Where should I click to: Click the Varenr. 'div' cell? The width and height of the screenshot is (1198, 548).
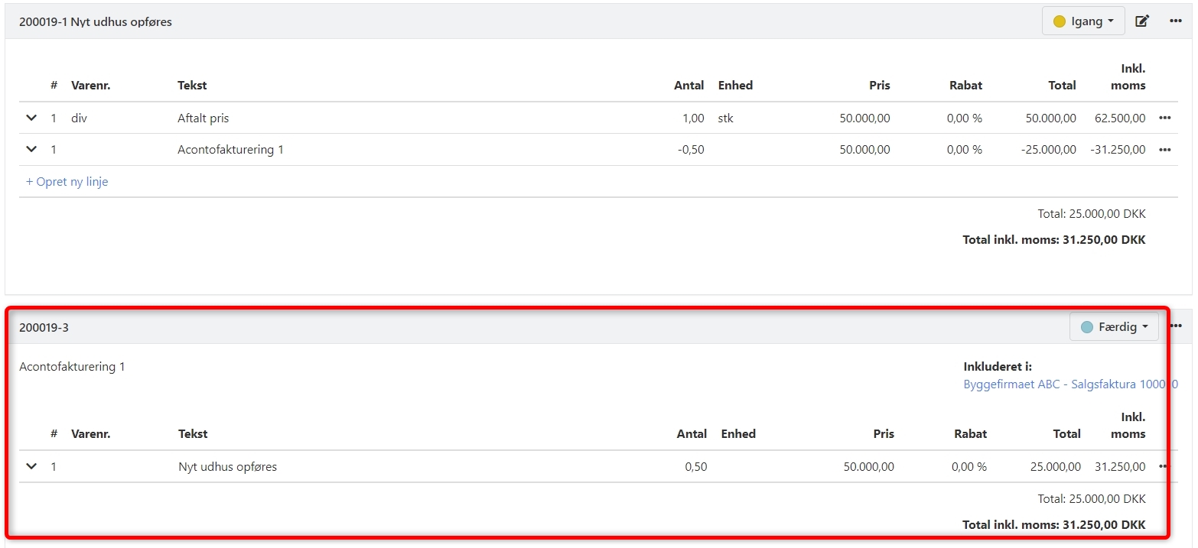click(x=80, y=118)
